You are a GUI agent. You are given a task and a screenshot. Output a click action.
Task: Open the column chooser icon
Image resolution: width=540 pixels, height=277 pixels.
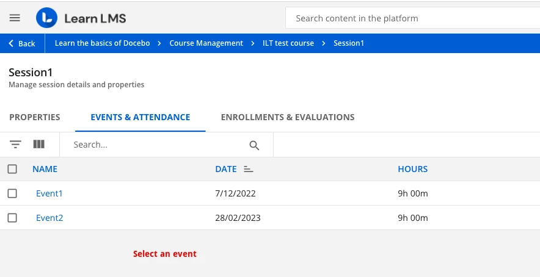[x=39, y=145]
